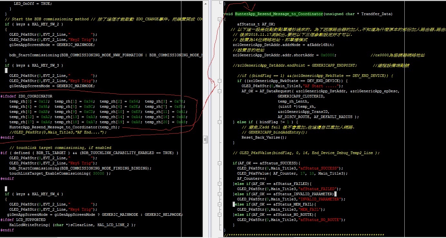The height and width of the screenshot is (238, 446).
Task: Collapse fold at 'else if(AF_OK == afStatus_FAILED){' line
Action: 220,184
